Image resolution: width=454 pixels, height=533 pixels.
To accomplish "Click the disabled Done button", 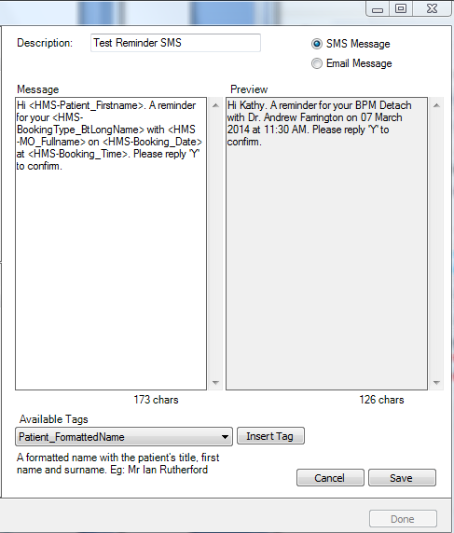I will (403, 519).
